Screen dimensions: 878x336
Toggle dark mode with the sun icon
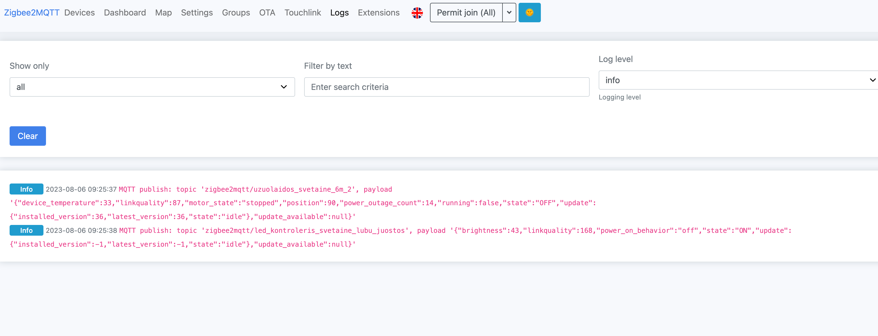point(530,13)
